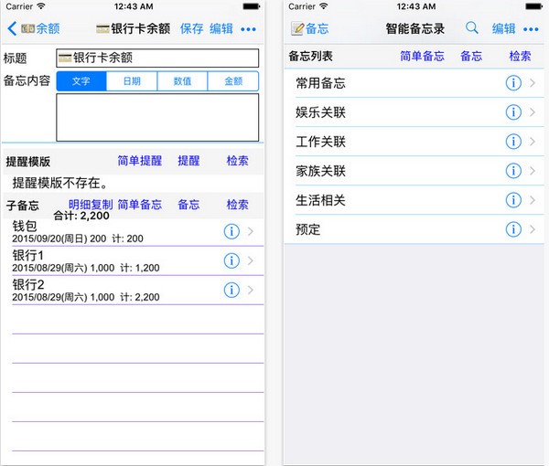Viewport: 549px width, 466px height.
Task: Expand 工作关联 with its chevron
Action: tap(533, 142)
